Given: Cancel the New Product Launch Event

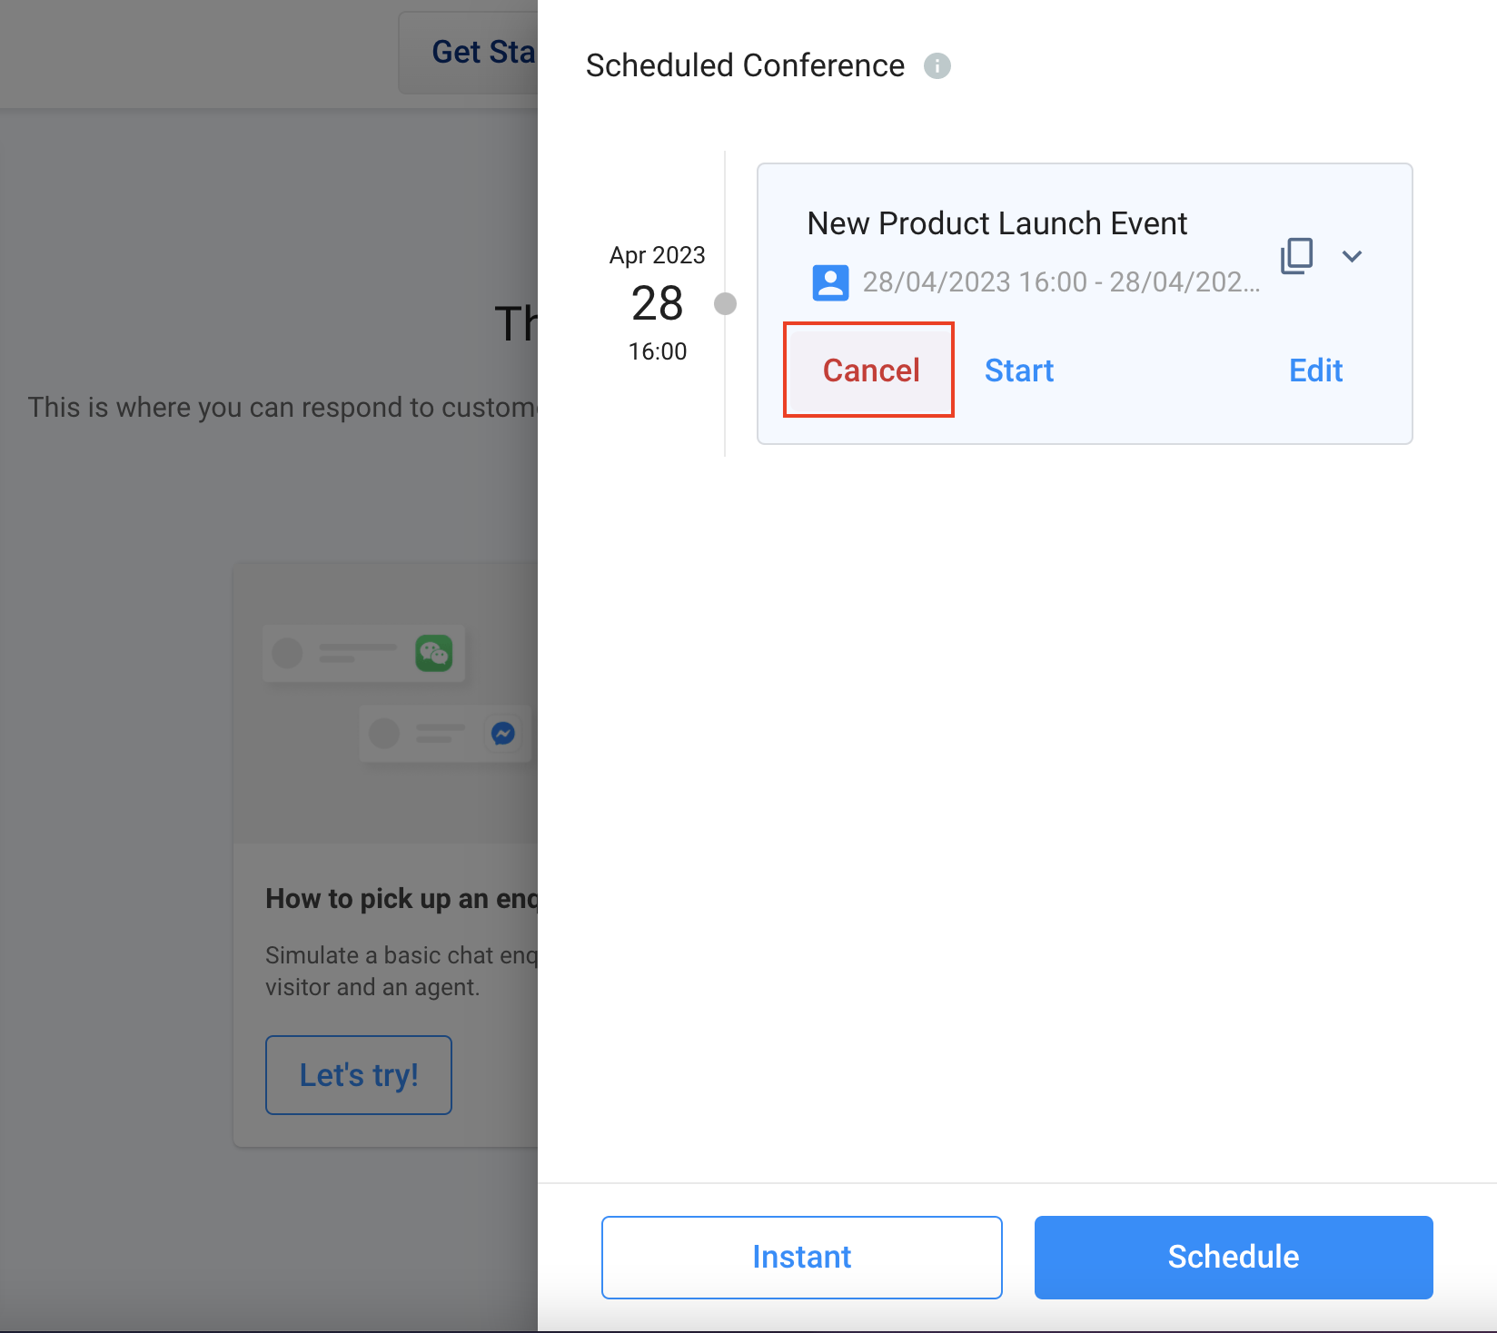Looking at the screenshot, I should click(870, 370).
